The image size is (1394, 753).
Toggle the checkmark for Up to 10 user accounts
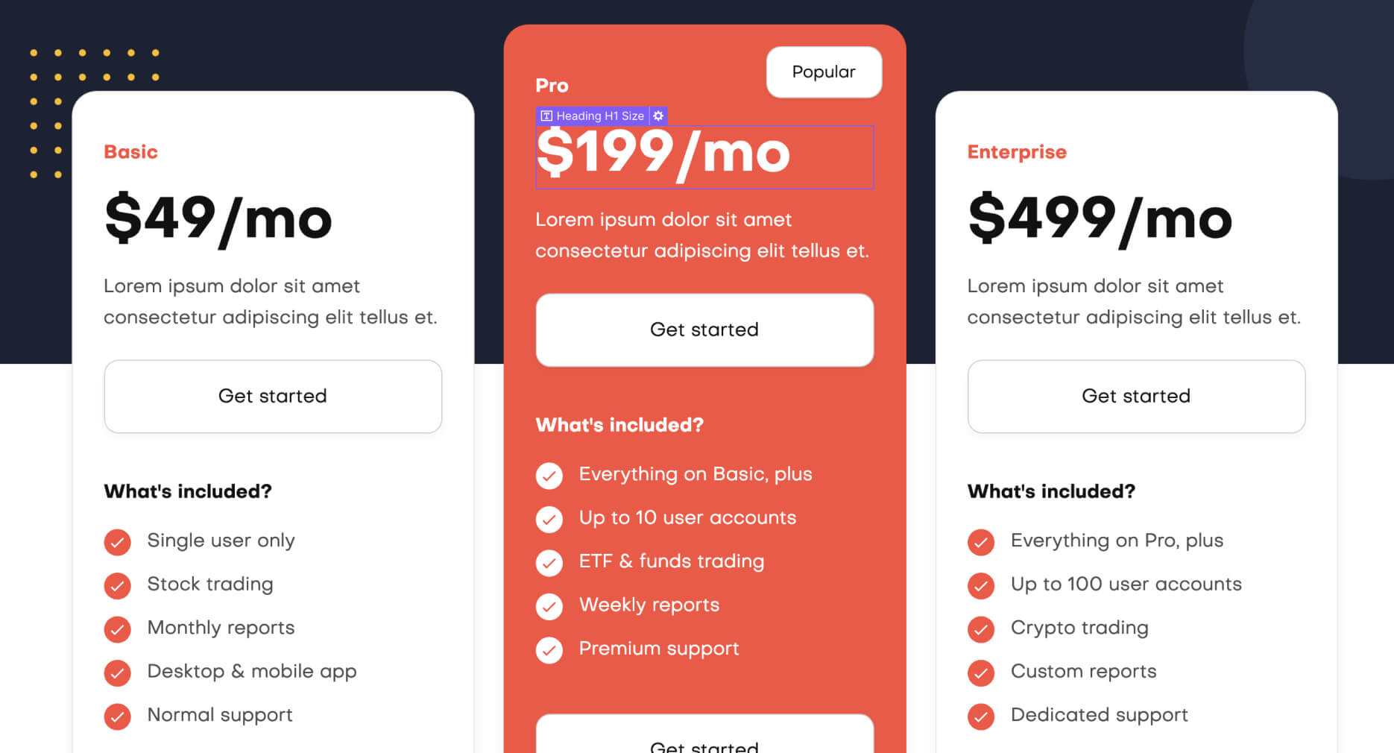[549, 520]
